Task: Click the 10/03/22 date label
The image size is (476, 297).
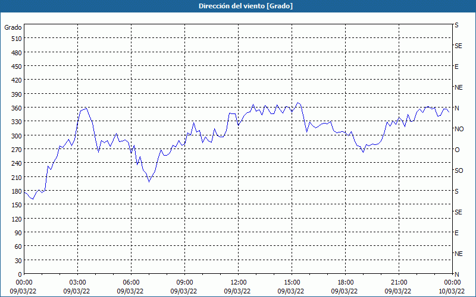Action: pos(452,291)
